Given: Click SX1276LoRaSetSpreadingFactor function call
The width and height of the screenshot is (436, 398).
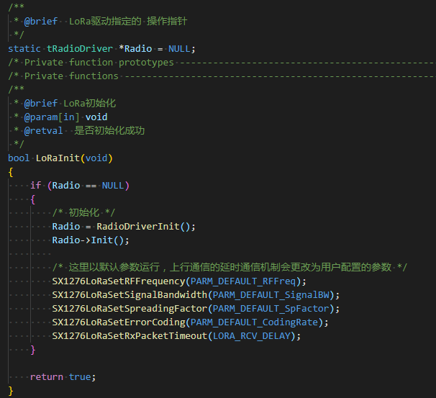Looking at the screenshot, I should click(x=130, y=309).
